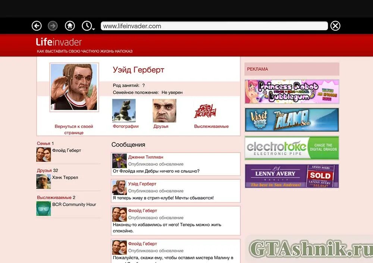The width and height of the screenshot is (373, 263).
Task: Click inside the www.lifeinvader.com address bar
Action: pyautogui.click(x=213, y=26)
